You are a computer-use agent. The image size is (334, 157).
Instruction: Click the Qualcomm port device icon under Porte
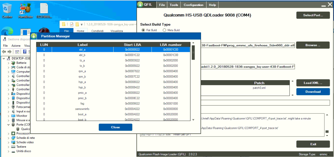(18, 129)
